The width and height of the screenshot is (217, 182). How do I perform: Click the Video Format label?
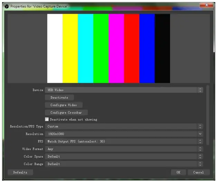(33, 149)
